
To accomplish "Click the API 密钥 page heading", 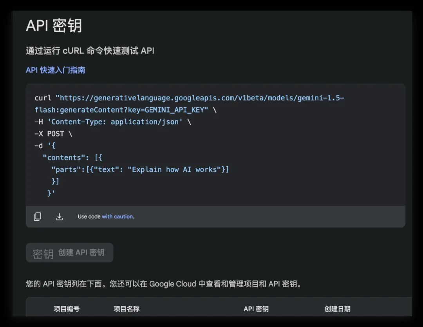I will pos(54,25).
